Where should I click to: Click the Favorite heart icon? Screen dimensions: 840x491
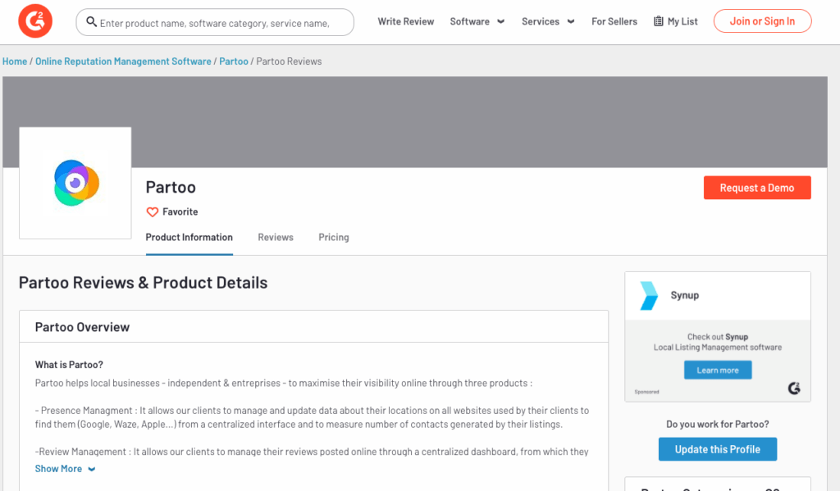click(152, 212)
